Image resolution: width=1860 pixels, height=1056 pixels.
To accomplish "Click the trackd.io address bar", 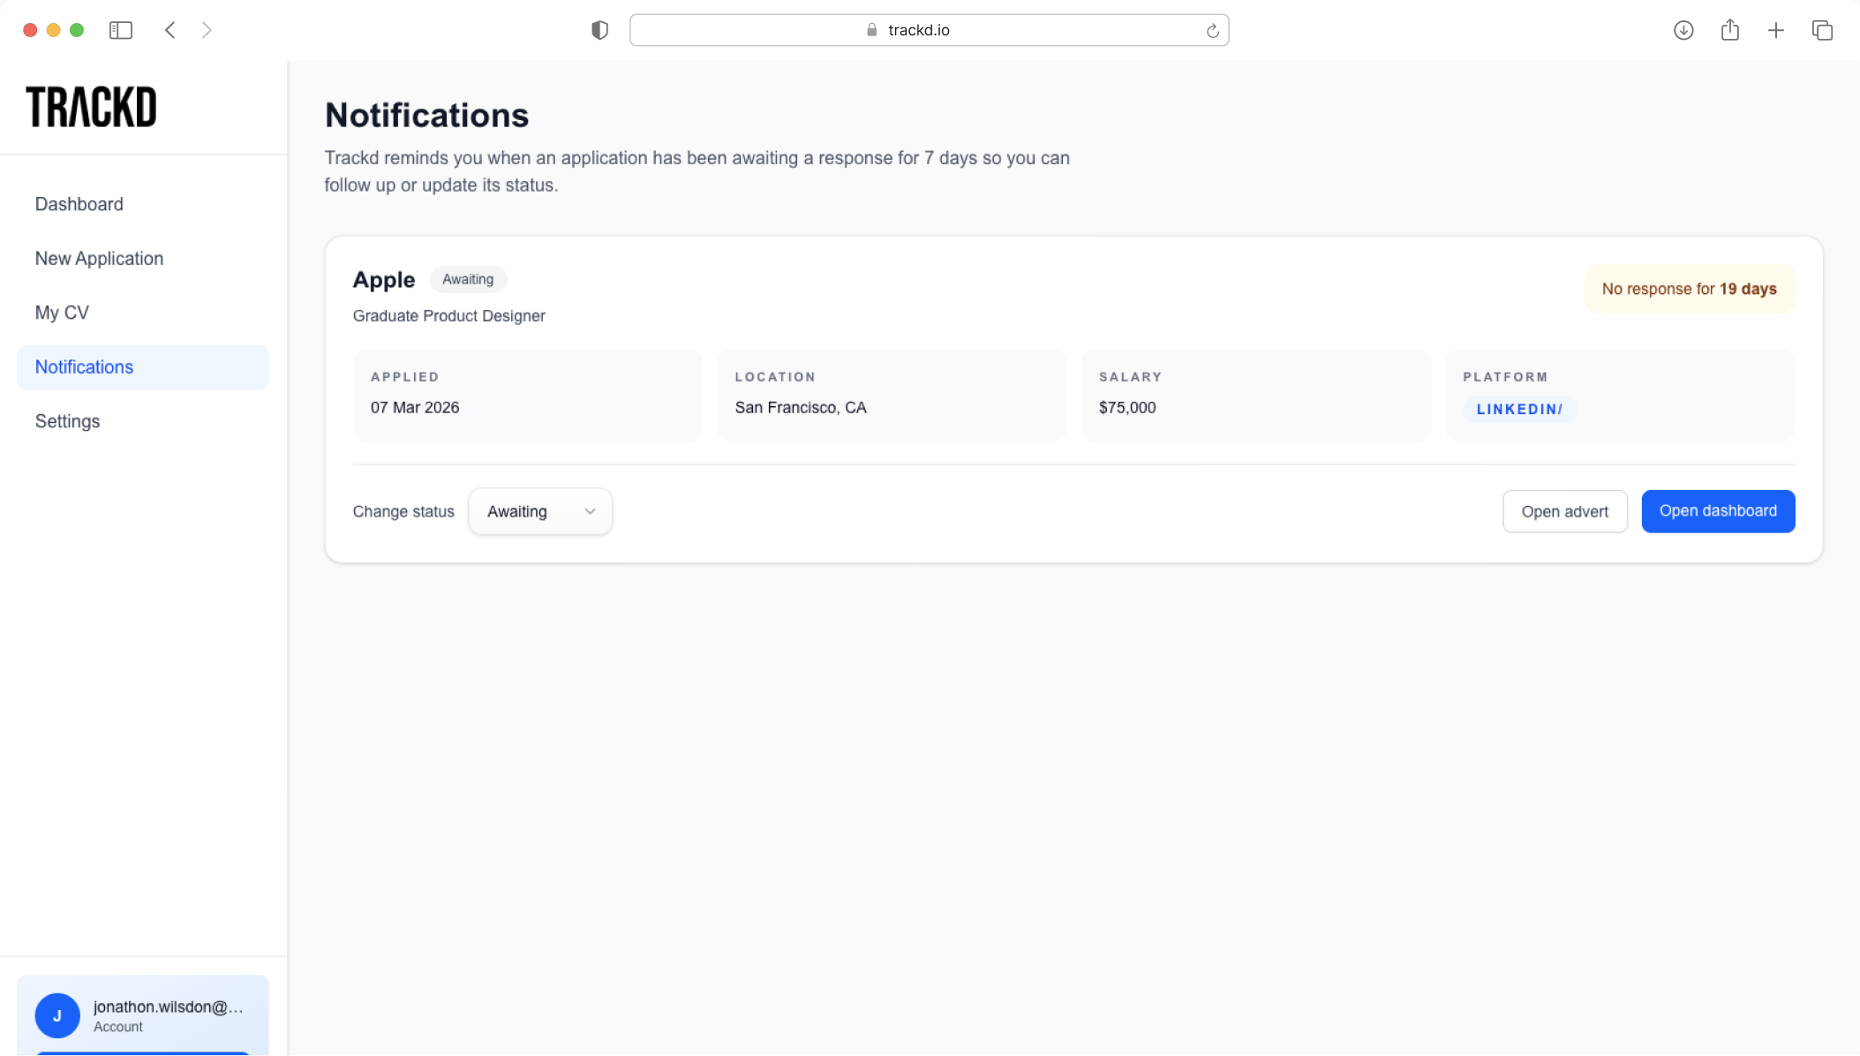I will pos(918,30).
